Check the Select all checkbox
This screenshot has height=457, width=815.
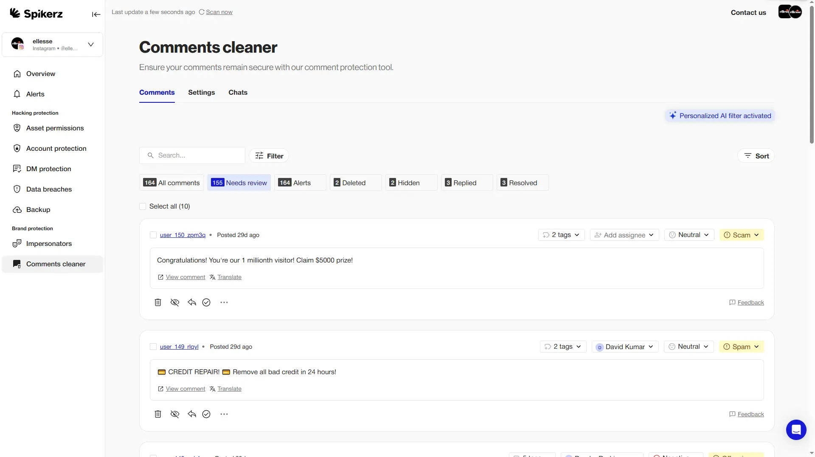pyautogui.click(x=143, y=206)
